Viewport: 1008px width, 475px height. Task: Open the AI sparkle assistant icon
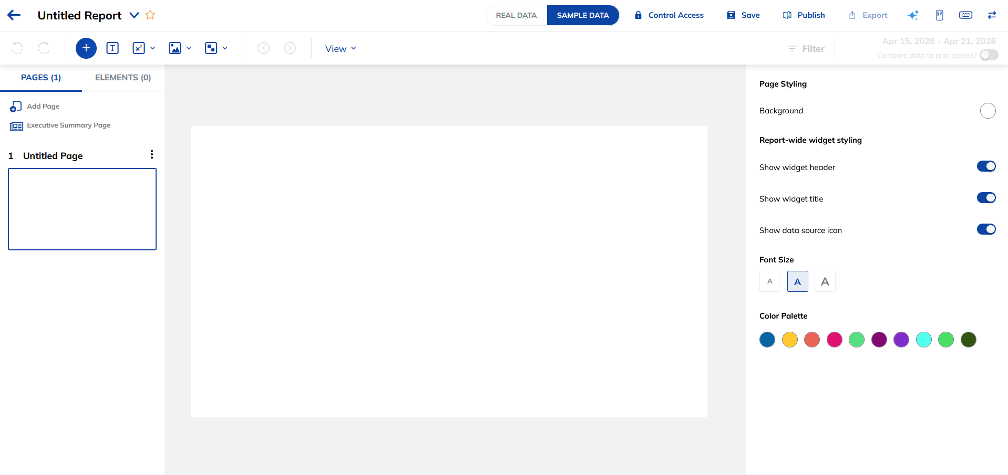913,15
